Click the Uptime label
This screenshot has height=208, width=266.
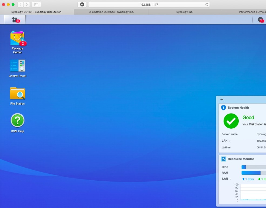[x=226, y=147]
